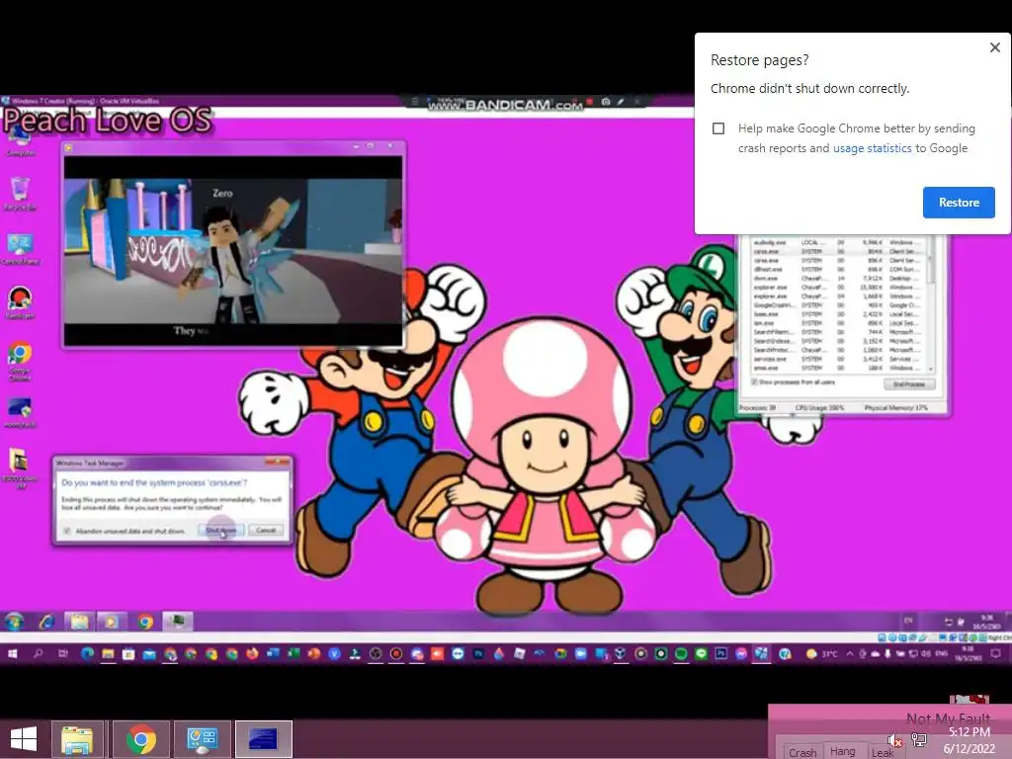Open the Bandicam desktop icon
This screenshot has width=1012, height=759.
pyautogui.click(x=20, y=302)
